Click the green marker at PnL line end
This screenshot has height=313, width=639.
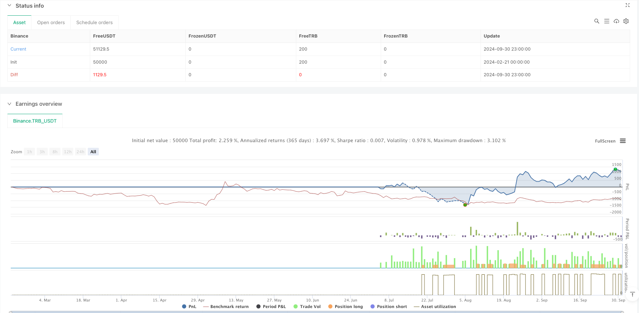click(x=615, y=169)
